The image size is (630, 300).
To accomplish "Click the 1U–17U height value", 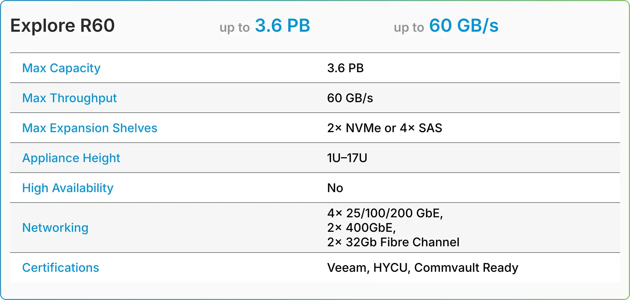I will (x=347, y=158).
